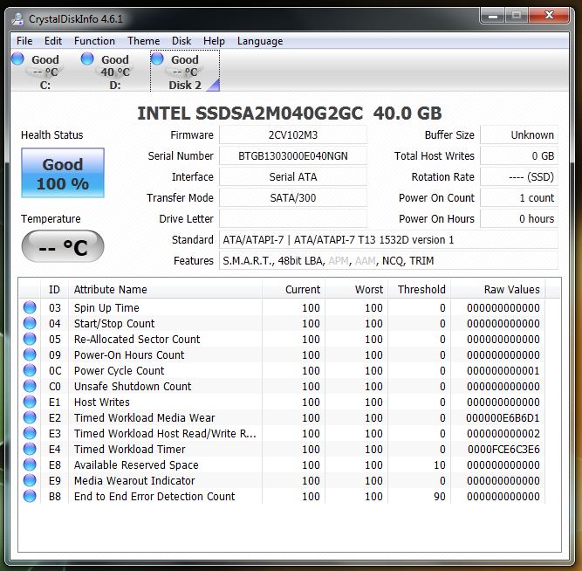The height and width of the screenshot is (571, 582).
Task: Select the Spin Up Time attribute name
Action: [106, 307]
